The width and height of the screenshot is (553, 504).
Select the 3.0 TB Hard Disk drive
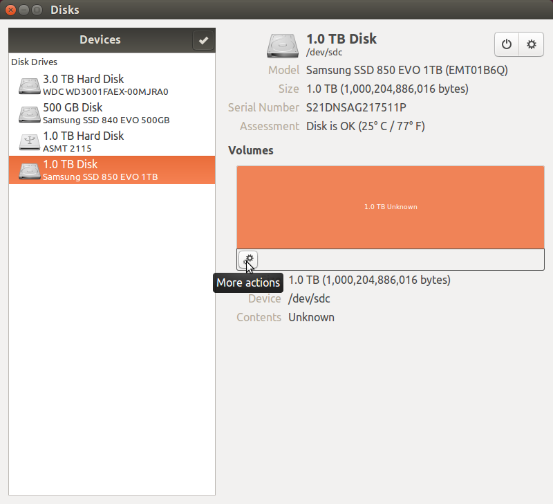[x=112, y=84]
